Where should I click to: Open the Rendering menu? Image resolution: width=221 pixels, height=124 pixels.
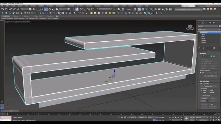click(x=71, y=6)
